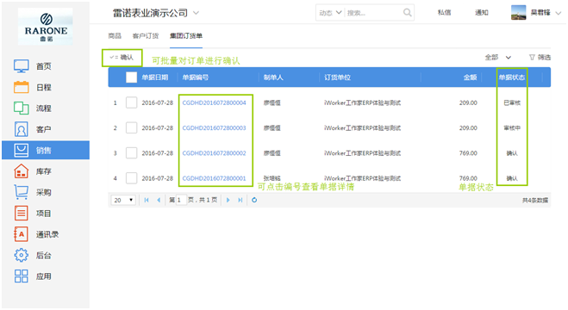Expand the user account menu chevron
The image size is (568, 310).
[559, 13]
